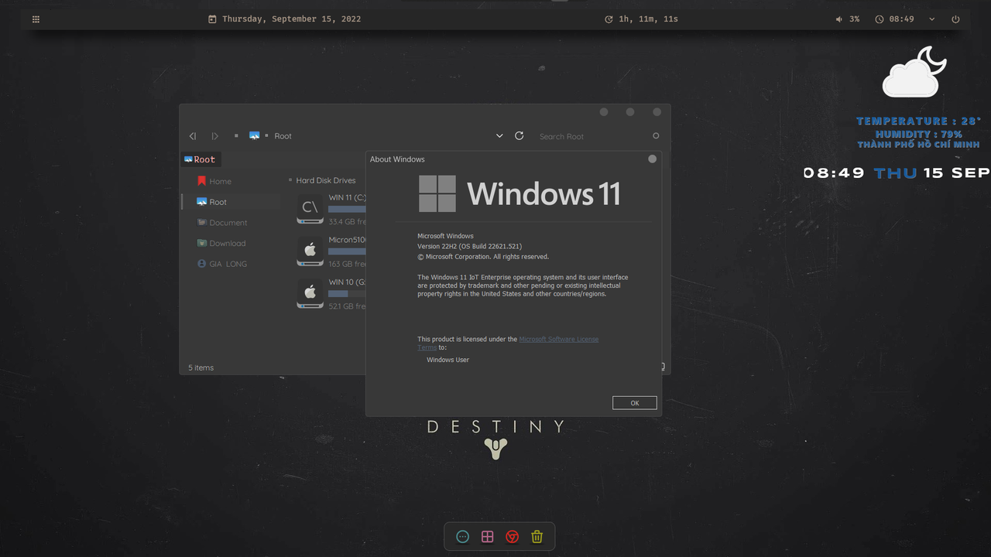The image size is (991, 557).
Task: Refresh the Root folder view
Action: point(520,136)
